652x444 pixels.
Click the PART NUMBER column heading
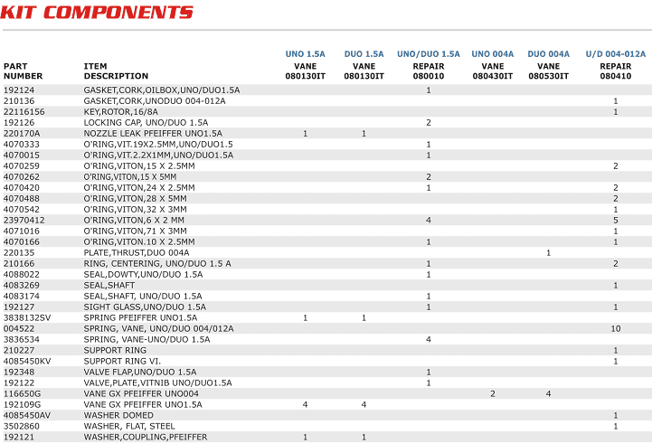tap(23, 71)
